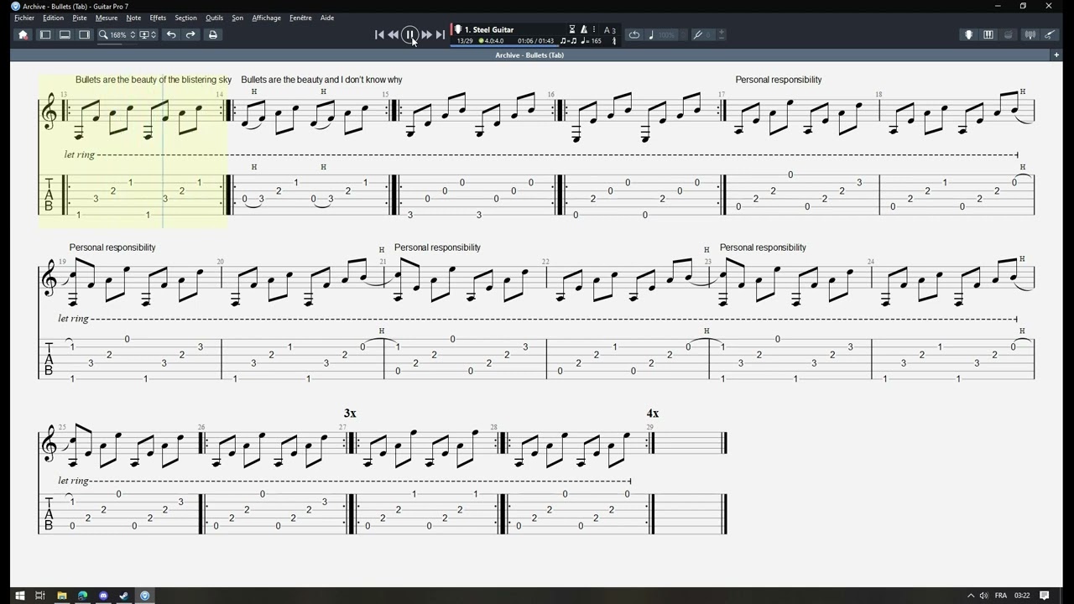Screen dimensions: 1074x604
Task: Open the line-in guitar cable tool
Action: point(1050,34)
